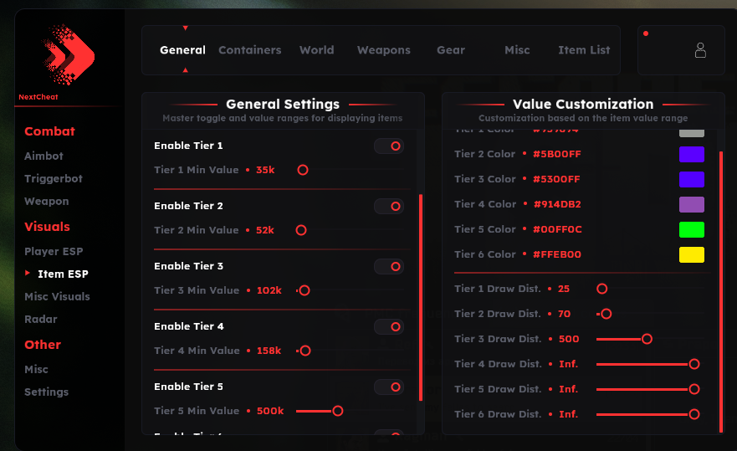The height and width of the screenshot is (451, 737).
Task: Open Settings in the sidebar
Action: (46, 392)
